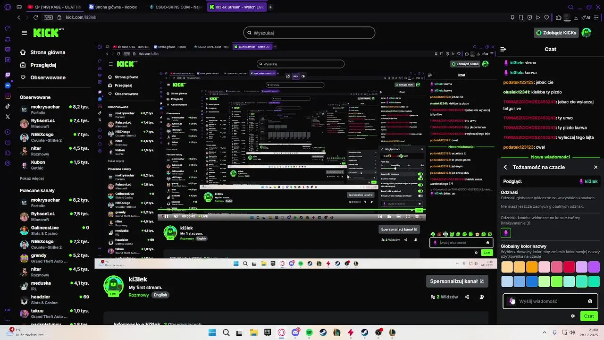Open File Explorer from the taskbar

pos(253,332)
